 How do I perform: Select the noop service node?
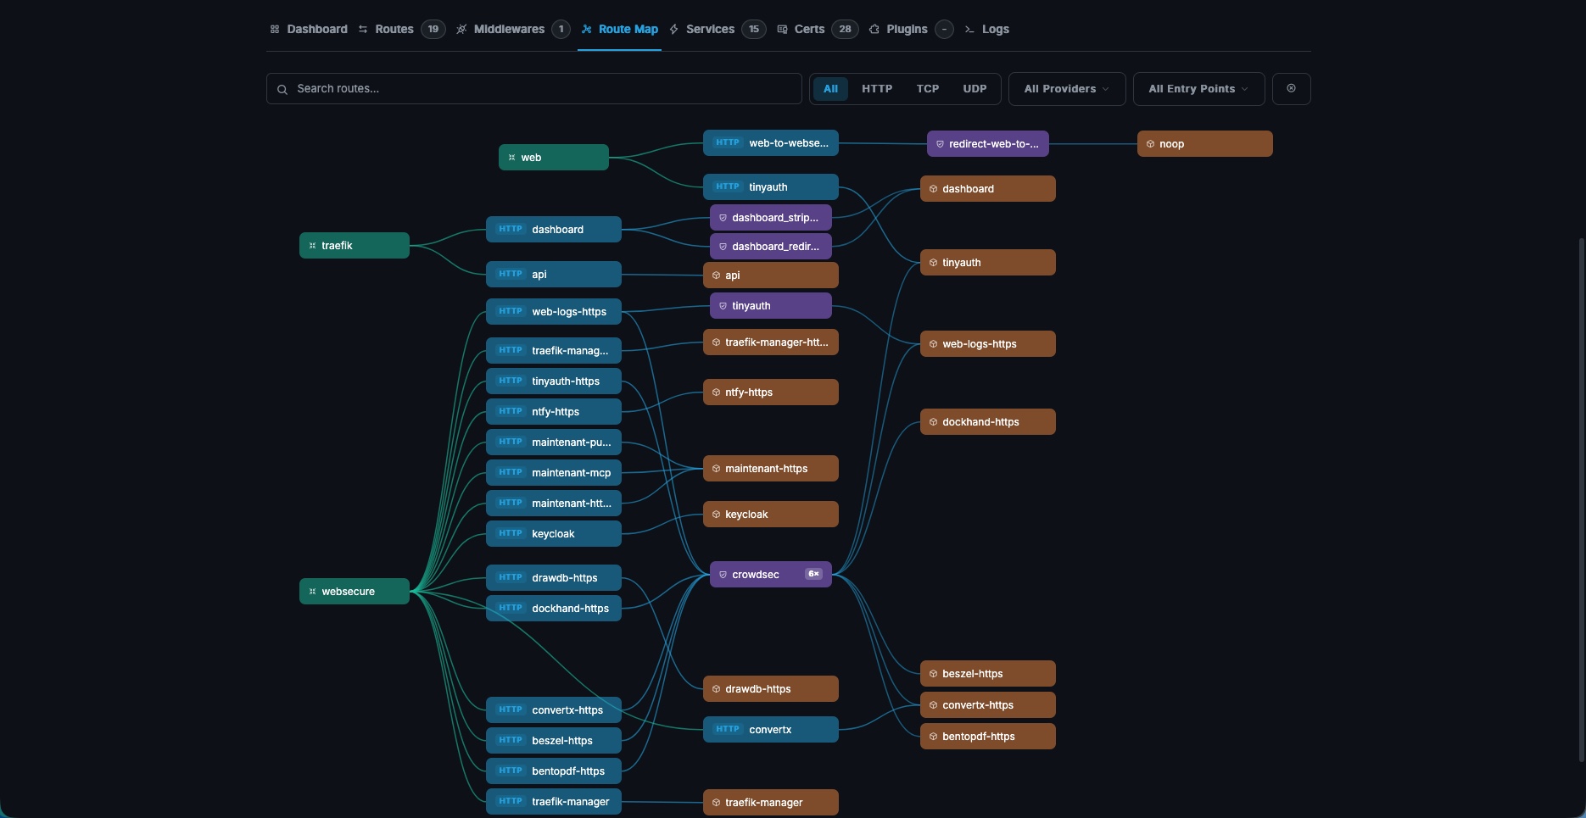[1205, 143]
